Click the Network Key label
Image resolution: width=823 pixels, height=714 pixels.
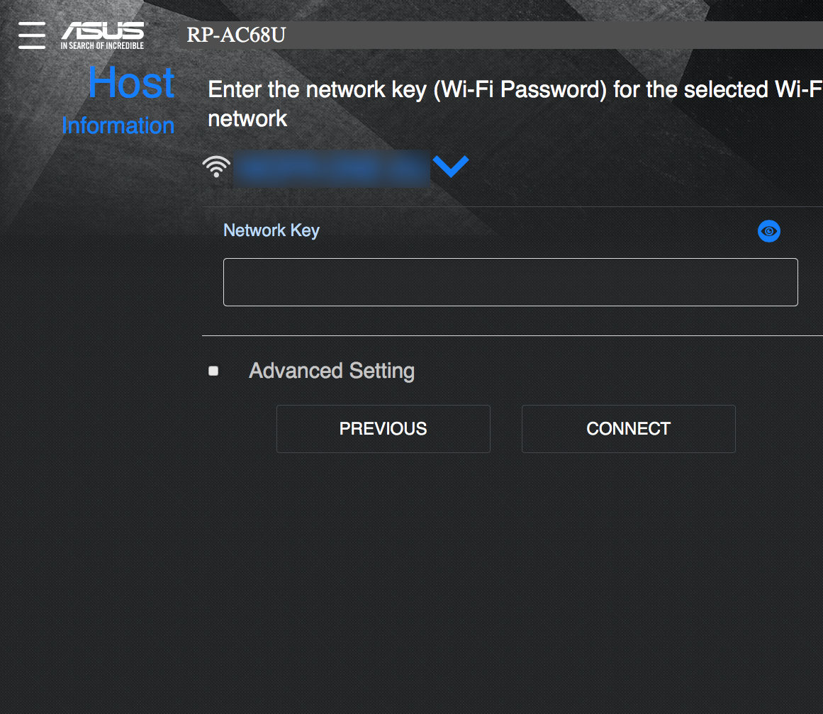pos(271,230)
